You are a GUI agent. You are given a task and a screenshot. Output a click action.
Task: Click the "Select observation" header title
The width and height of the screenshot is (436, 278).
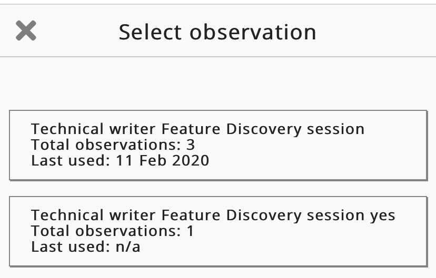pos(217,32)
